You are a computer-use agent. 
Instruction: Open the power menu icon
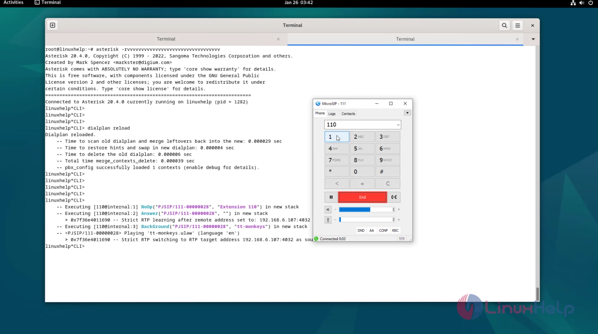(590, 3)
